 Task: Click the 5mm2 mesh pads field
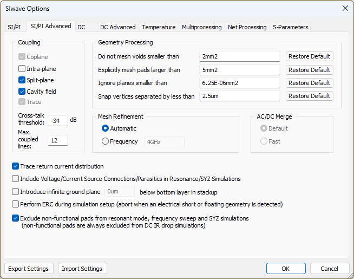coord(240,70)
